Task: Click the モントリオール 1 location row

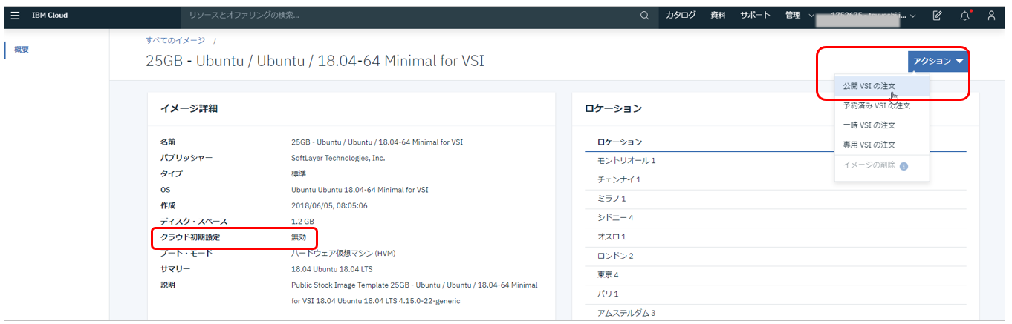Action: coord(776,161)
